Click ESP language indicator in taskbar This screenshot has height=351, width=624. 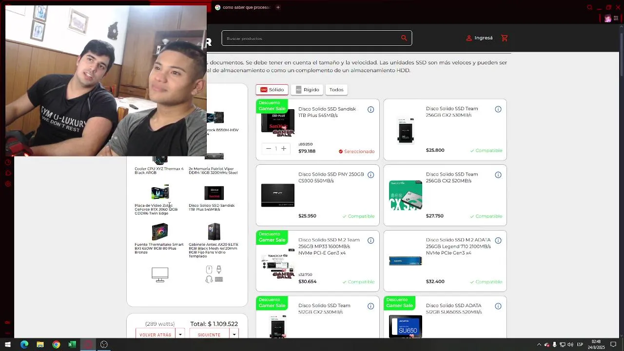pos(580,345)
